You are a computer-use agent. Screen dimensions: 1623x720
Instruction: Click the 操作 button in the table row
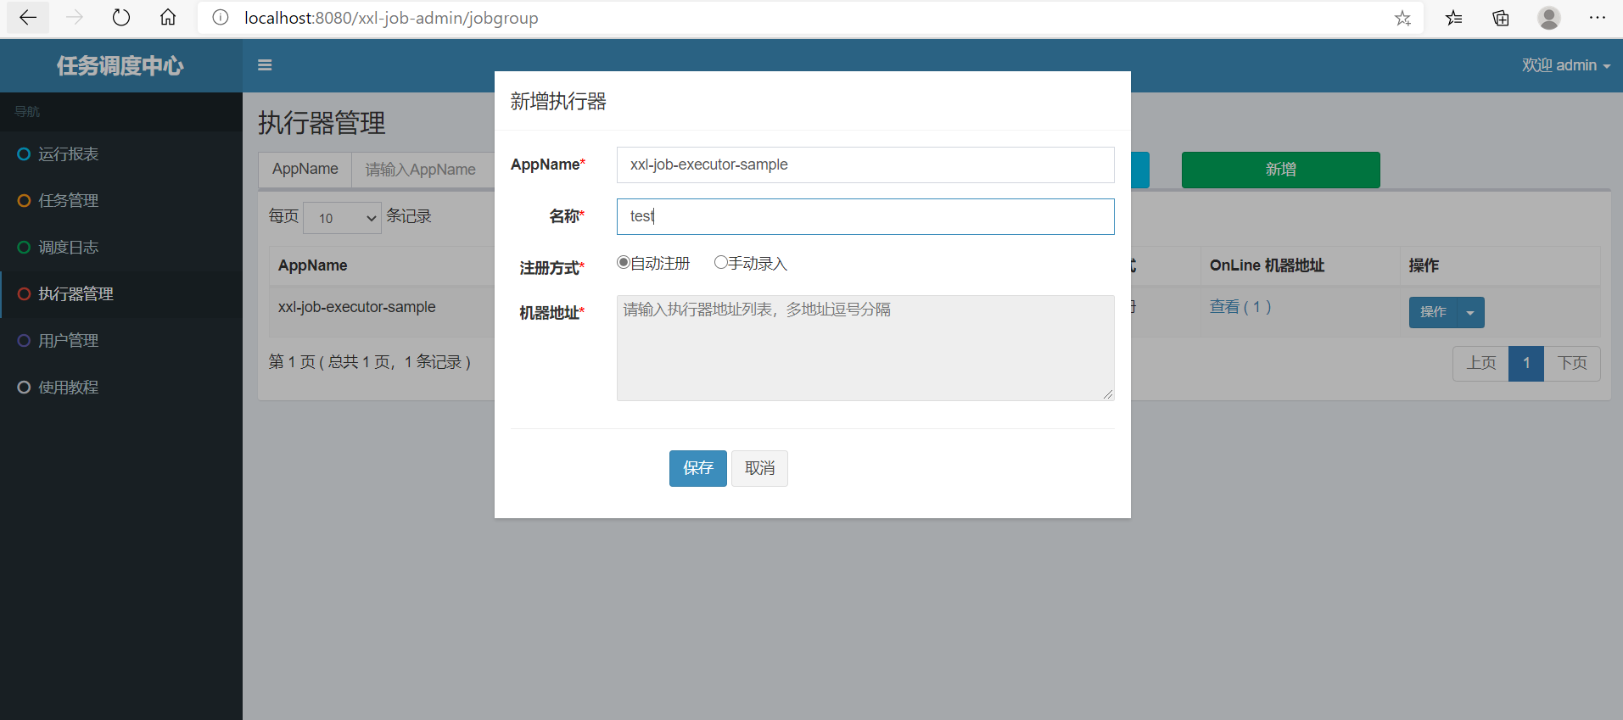coord(1433,313)
